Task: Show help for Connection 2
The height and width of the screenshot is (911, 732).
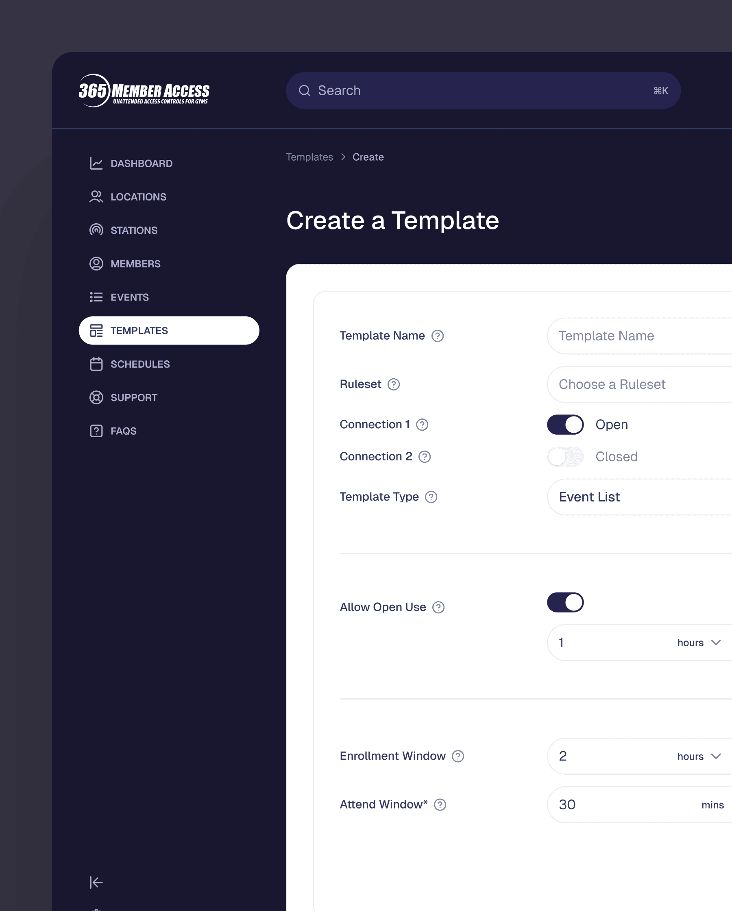Action: coord(424,457)
